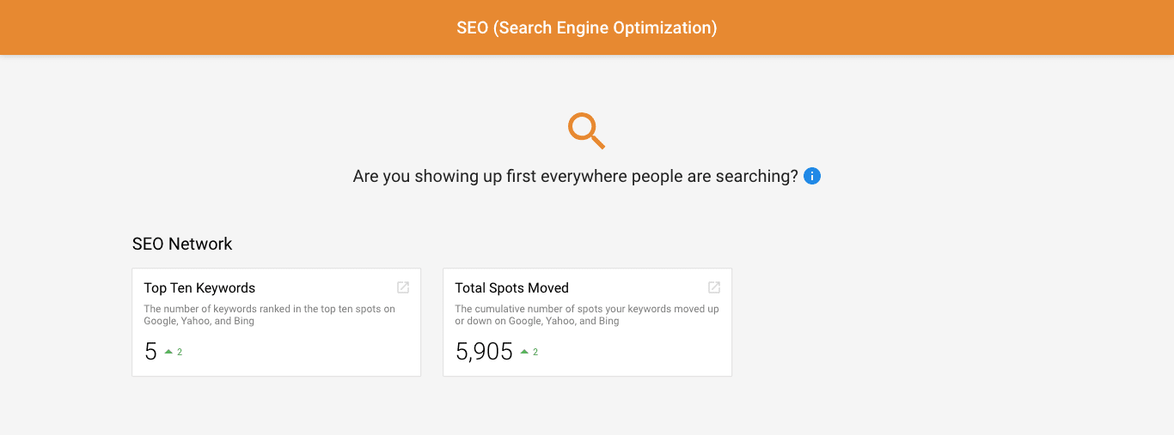Click the blue info icon beside the question
This screenshot has width=1174, height=435.
pos(812,176)
